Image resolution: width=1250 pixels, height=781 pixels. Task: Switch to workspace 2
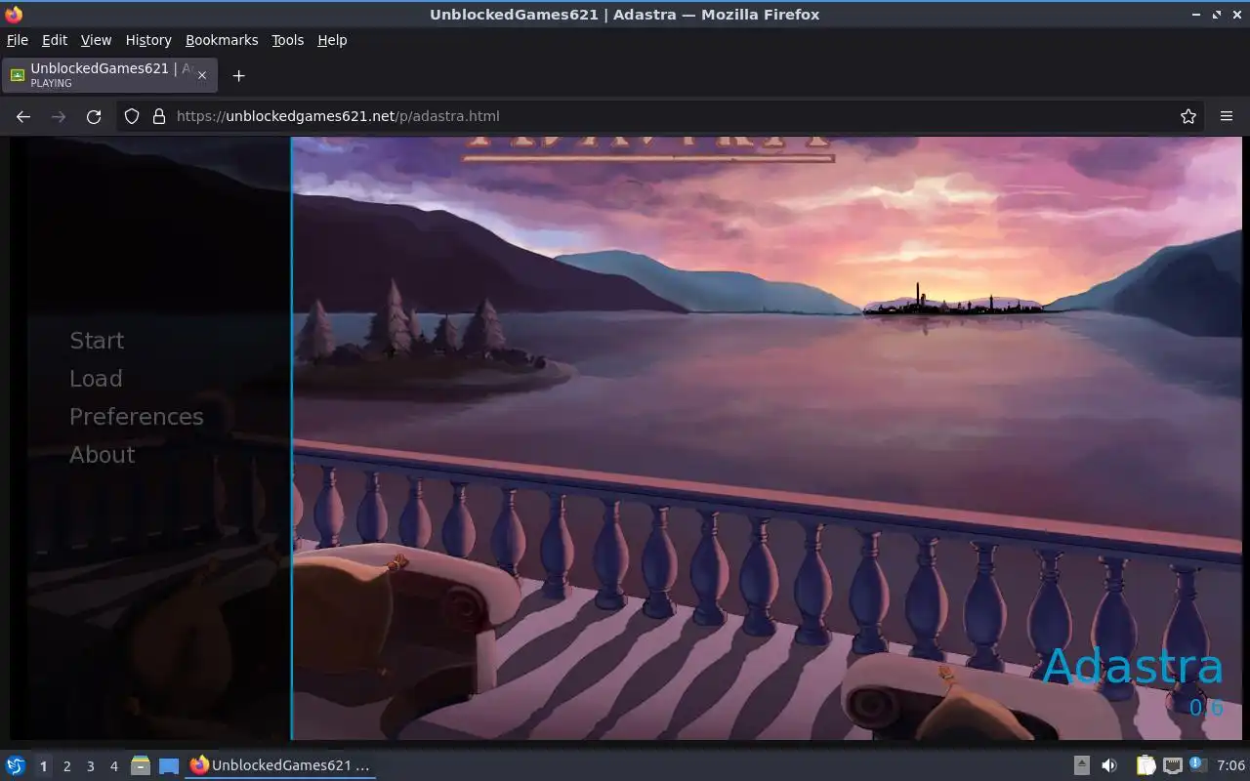(x=67, y=766)
